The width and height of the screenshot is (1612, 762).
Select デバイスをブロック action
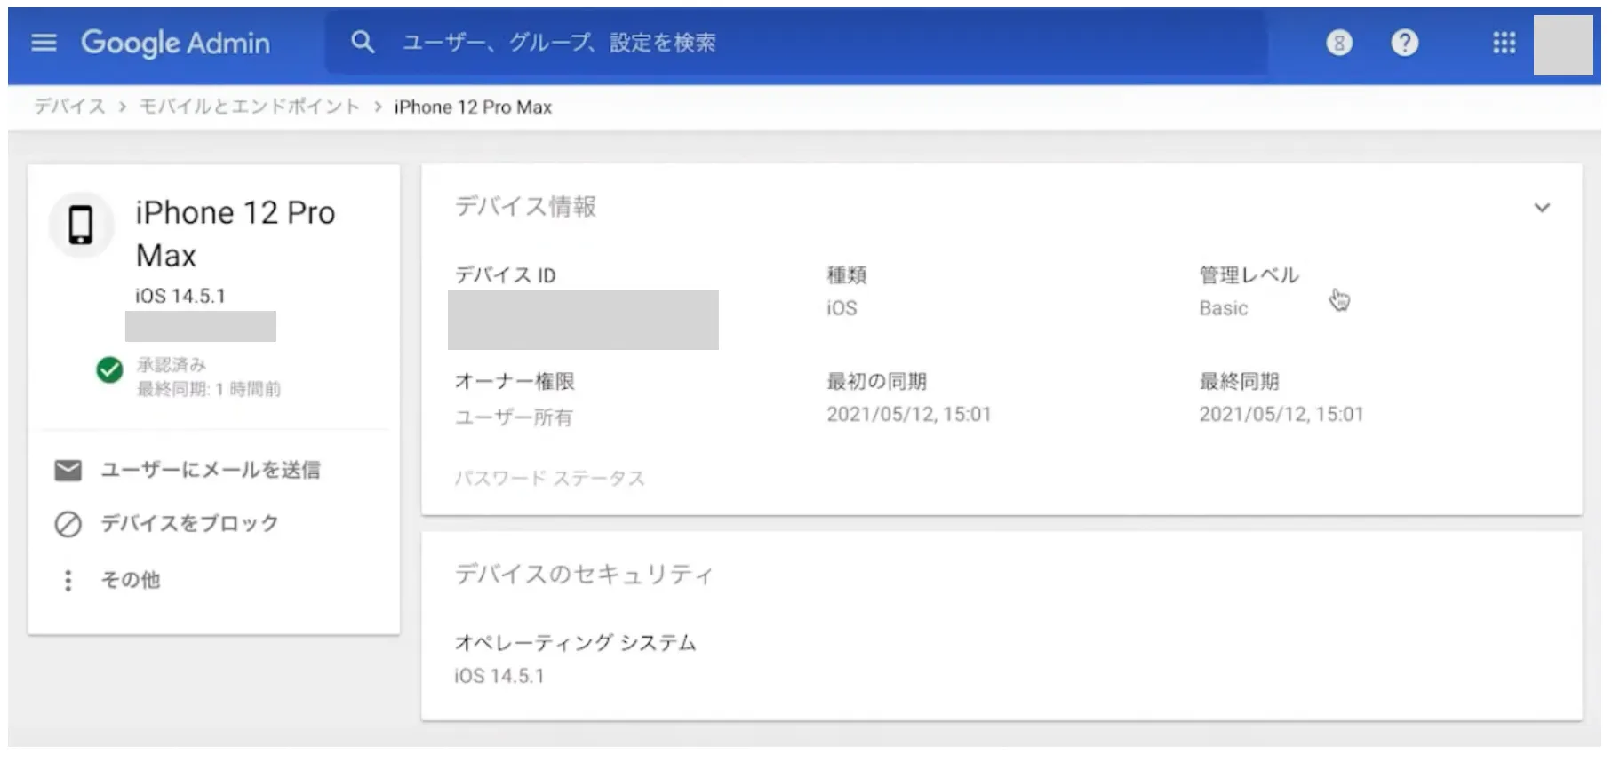(x=189, y=523)
